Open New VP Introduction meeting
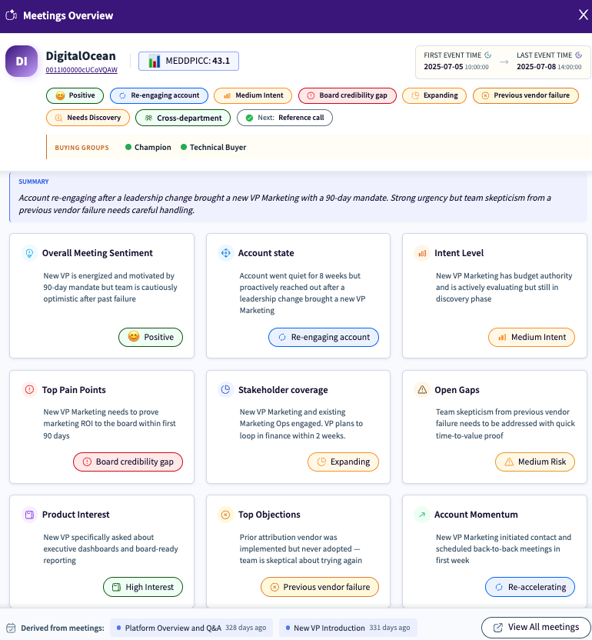592x640 pixels. pos(348,628)
